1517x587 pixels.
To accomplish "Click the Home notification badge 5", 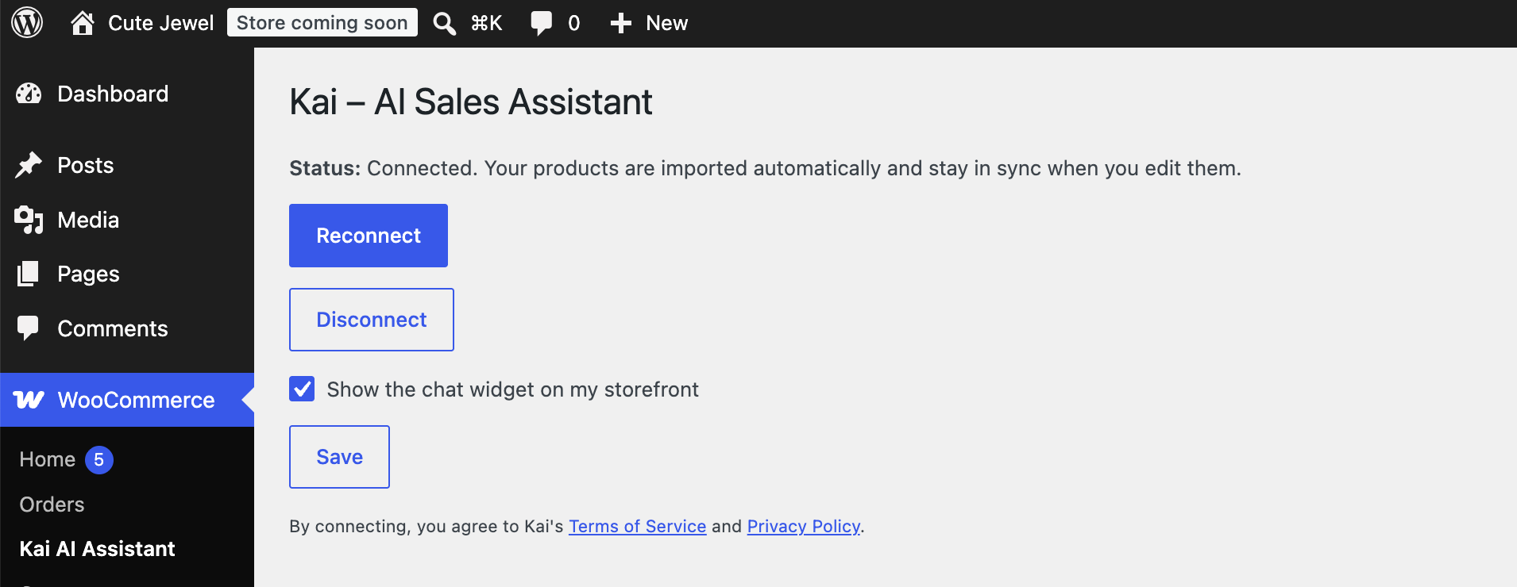I will tap(99, 460).
